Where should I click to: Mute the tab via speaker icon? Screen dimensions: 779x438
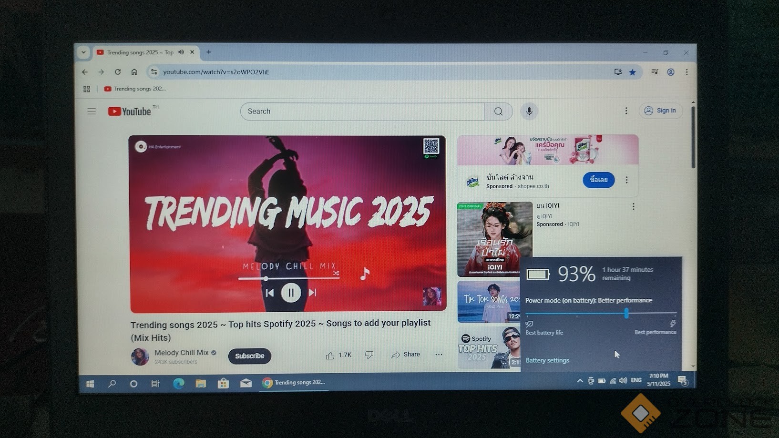point(181,52)
